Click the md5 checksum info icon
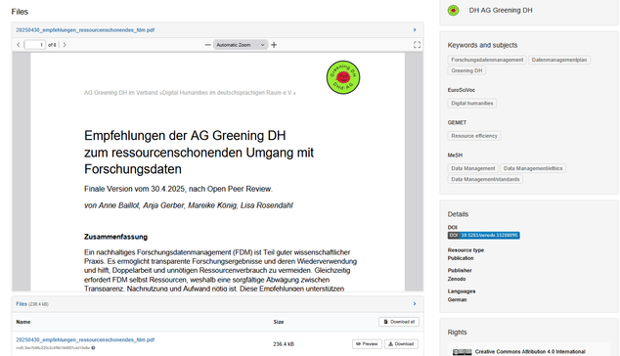 93,348
